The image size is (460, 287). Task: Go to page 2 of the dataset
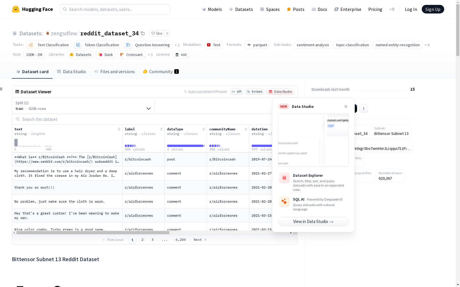142,240
